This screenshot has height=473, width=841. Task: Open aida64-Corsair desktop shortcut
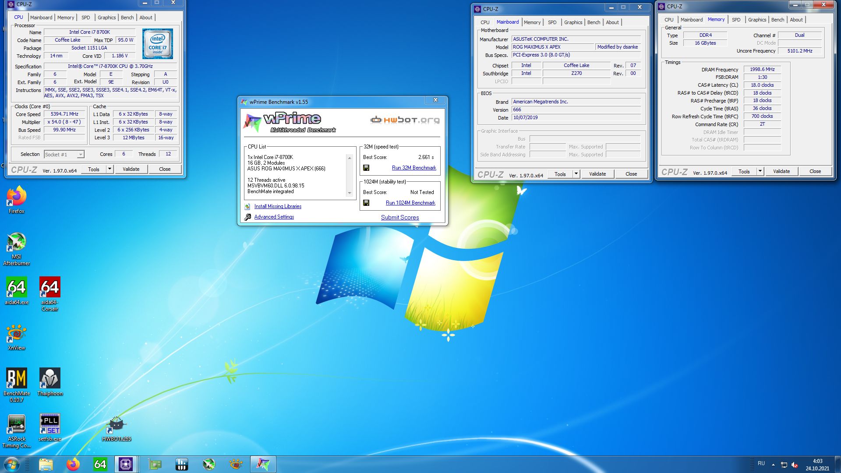click(x=49, y=293)
